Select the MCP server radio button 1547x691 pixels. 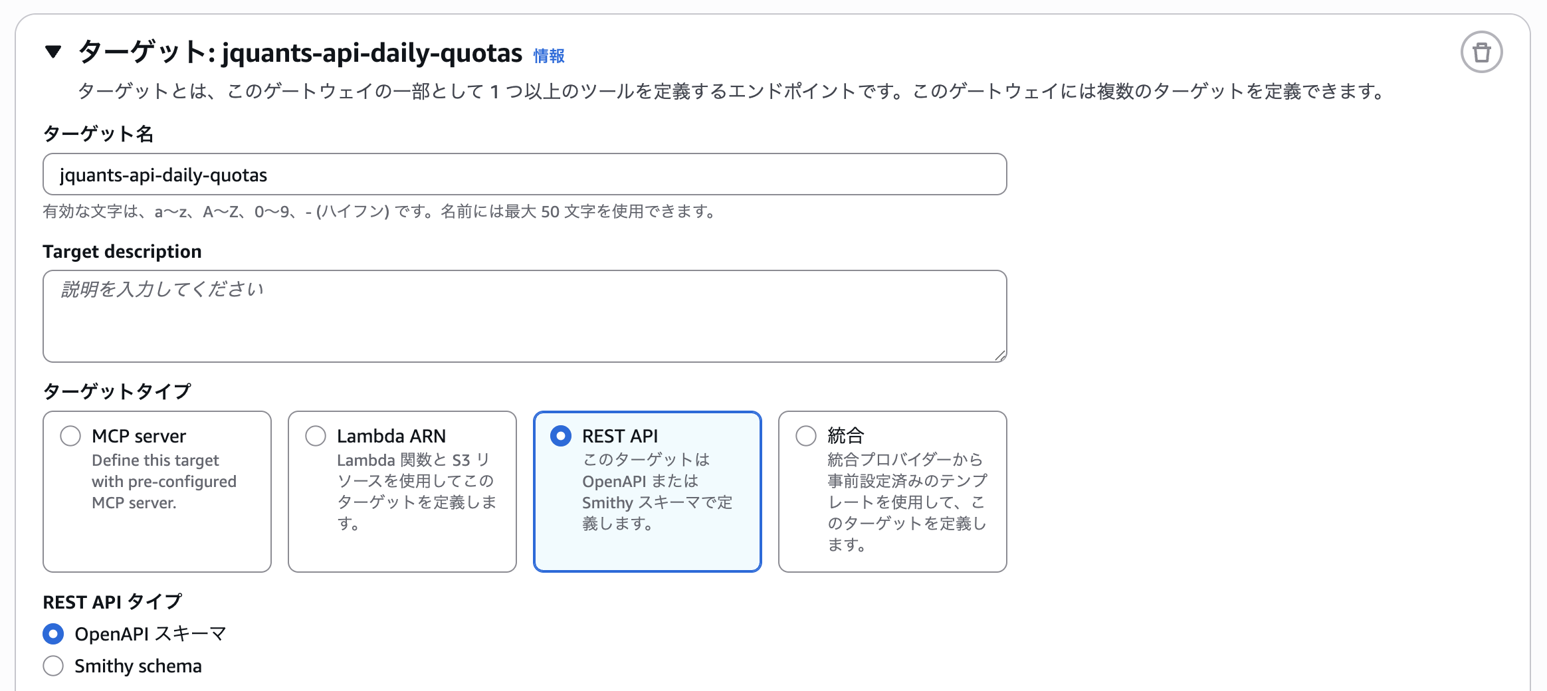coord(69,436)
